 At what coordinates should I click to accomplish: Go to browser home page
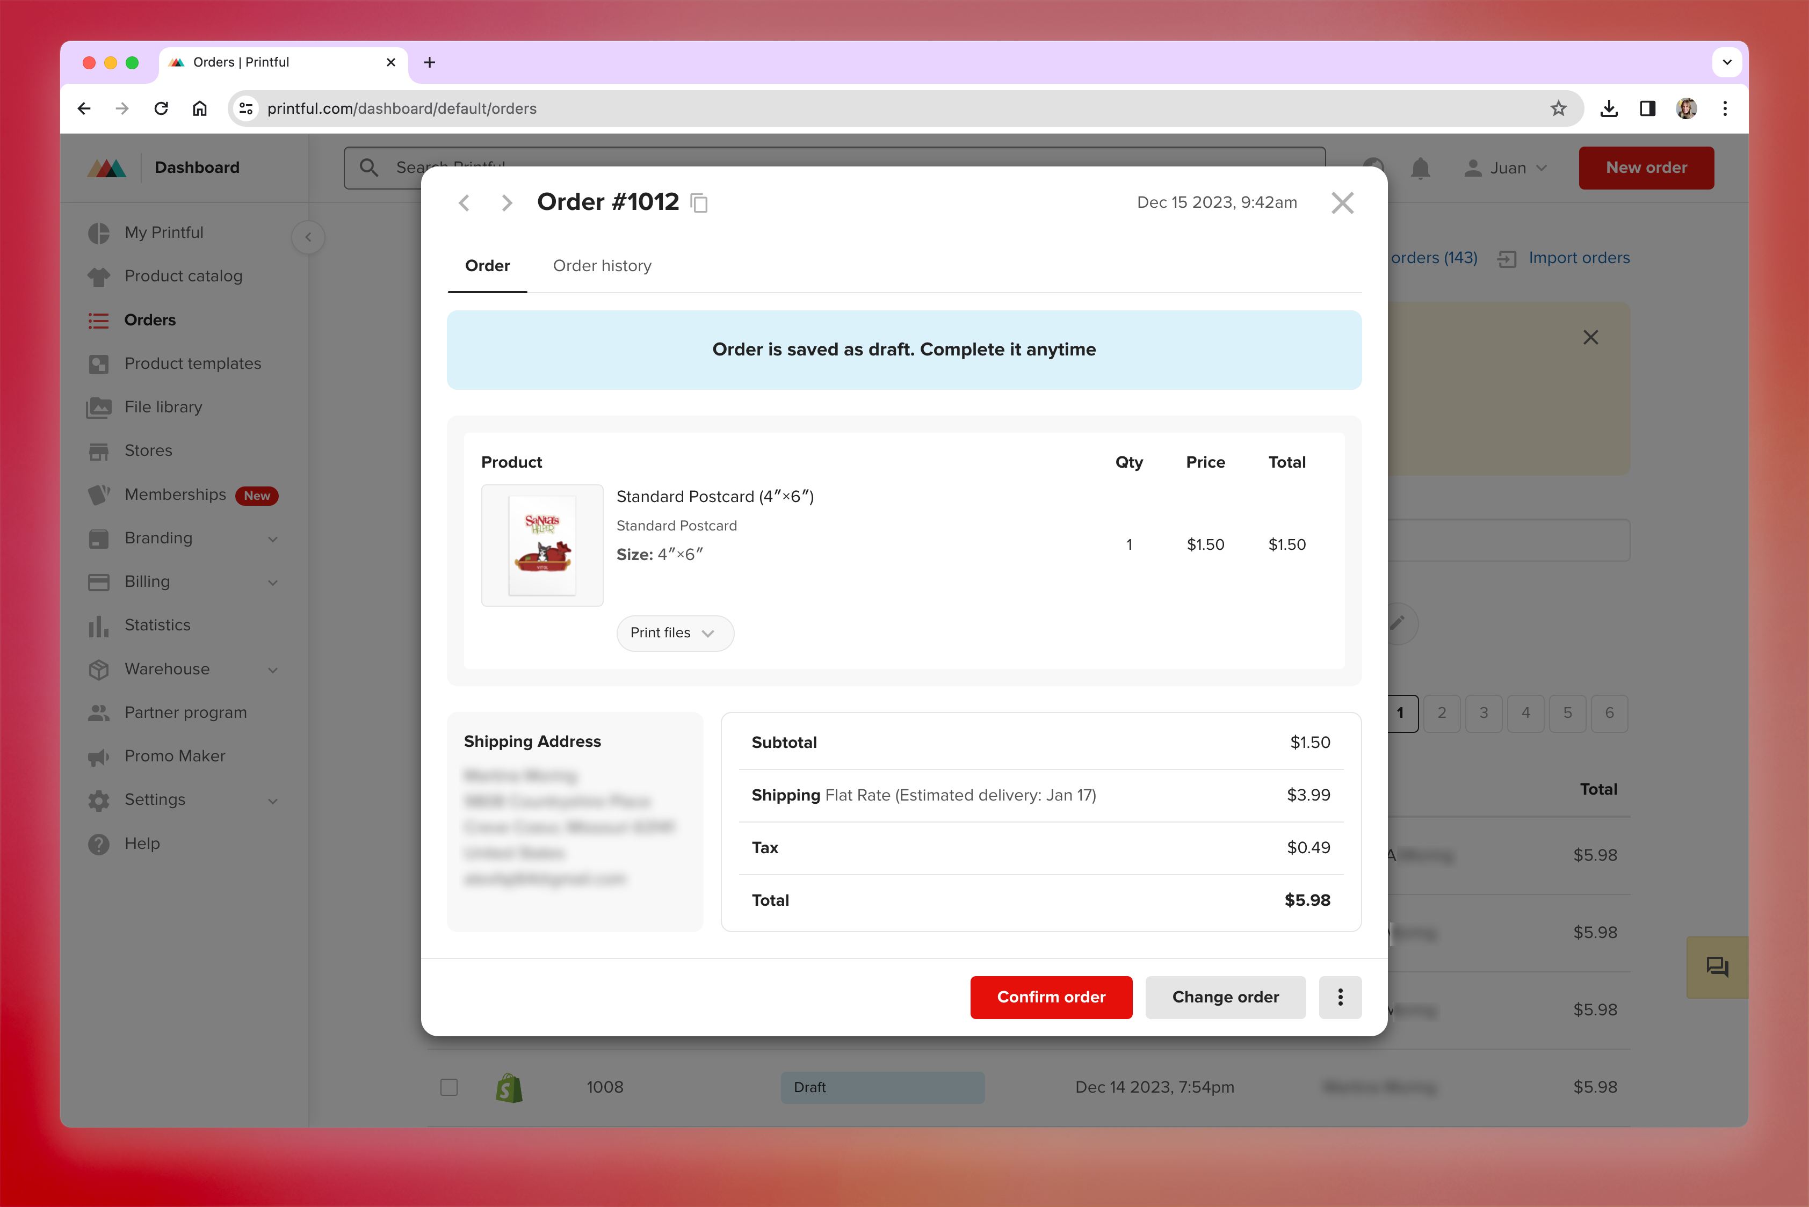tap(199, 108)
